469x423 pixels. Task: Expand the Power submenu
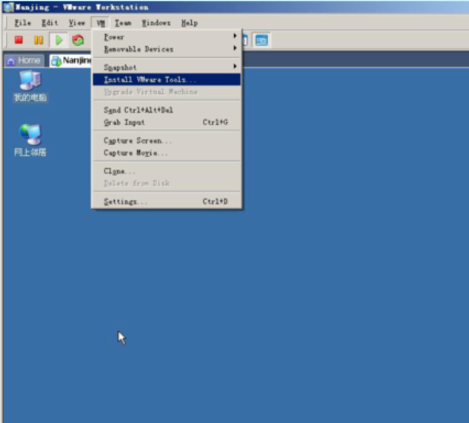[x=167, y=37]
